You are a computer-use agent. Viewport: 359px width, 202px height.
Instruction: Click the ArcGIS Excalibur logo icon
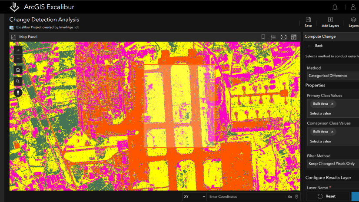click(x=14, y=7)
